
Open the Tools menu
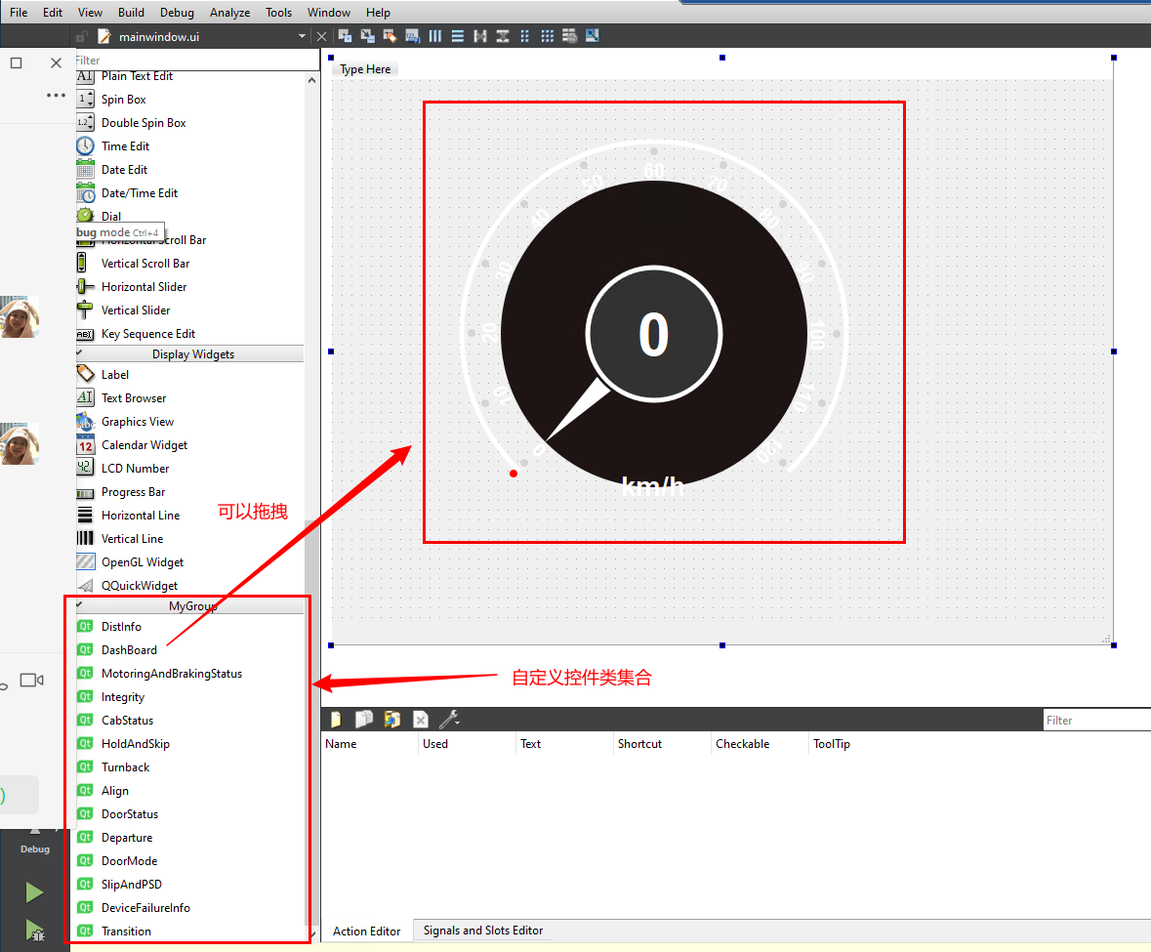278,13
